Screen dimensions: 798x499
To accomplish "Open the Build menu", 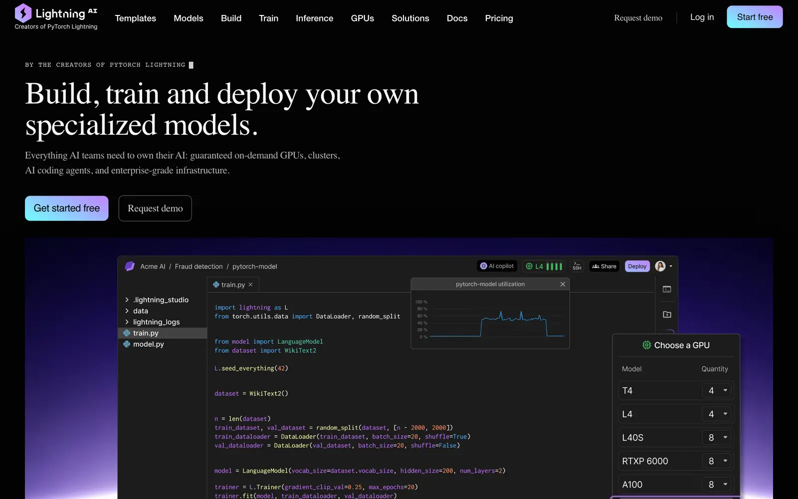I will (x=231, y=18).
